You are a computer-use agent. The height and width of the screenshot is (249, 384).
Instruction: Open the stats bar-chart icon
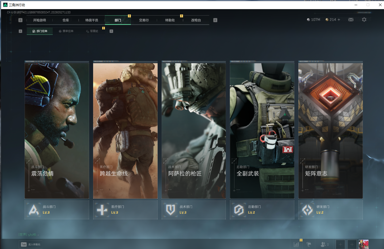pyautogui.click(x=296, y=244)
